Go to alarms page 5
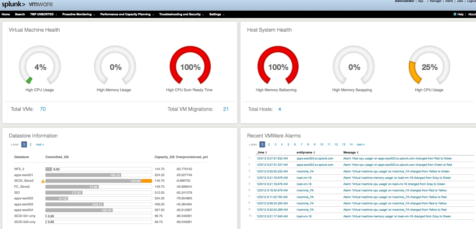The height and width of the screenshot is (229, 476). click(x=288, y=144)
